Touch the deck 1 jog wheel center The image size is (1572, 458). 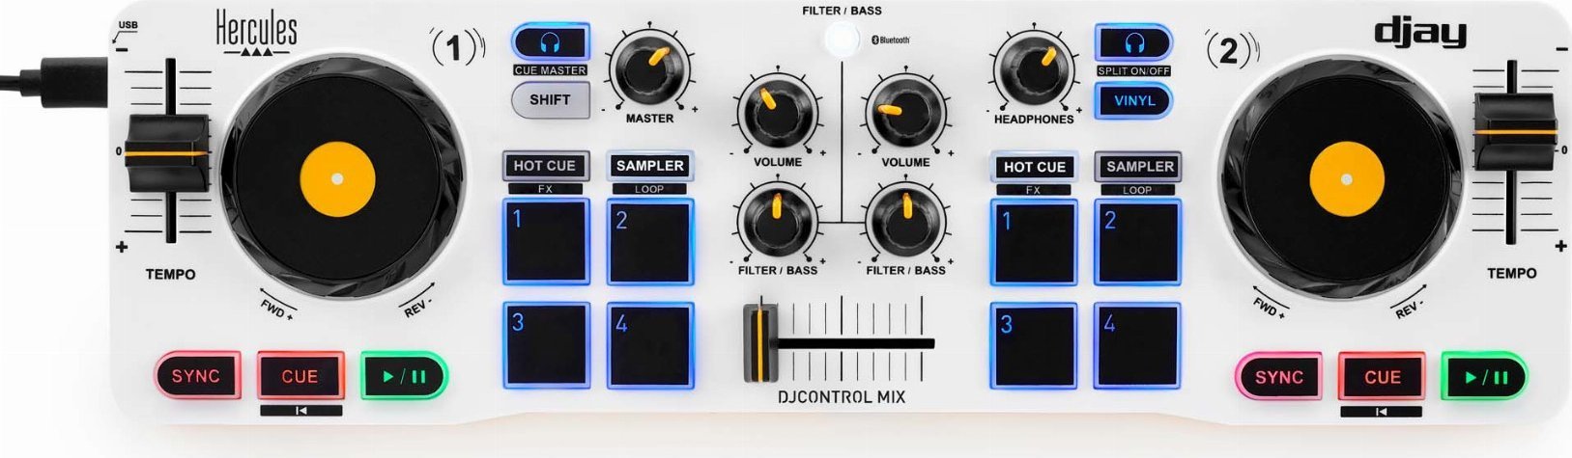[337, 179]
